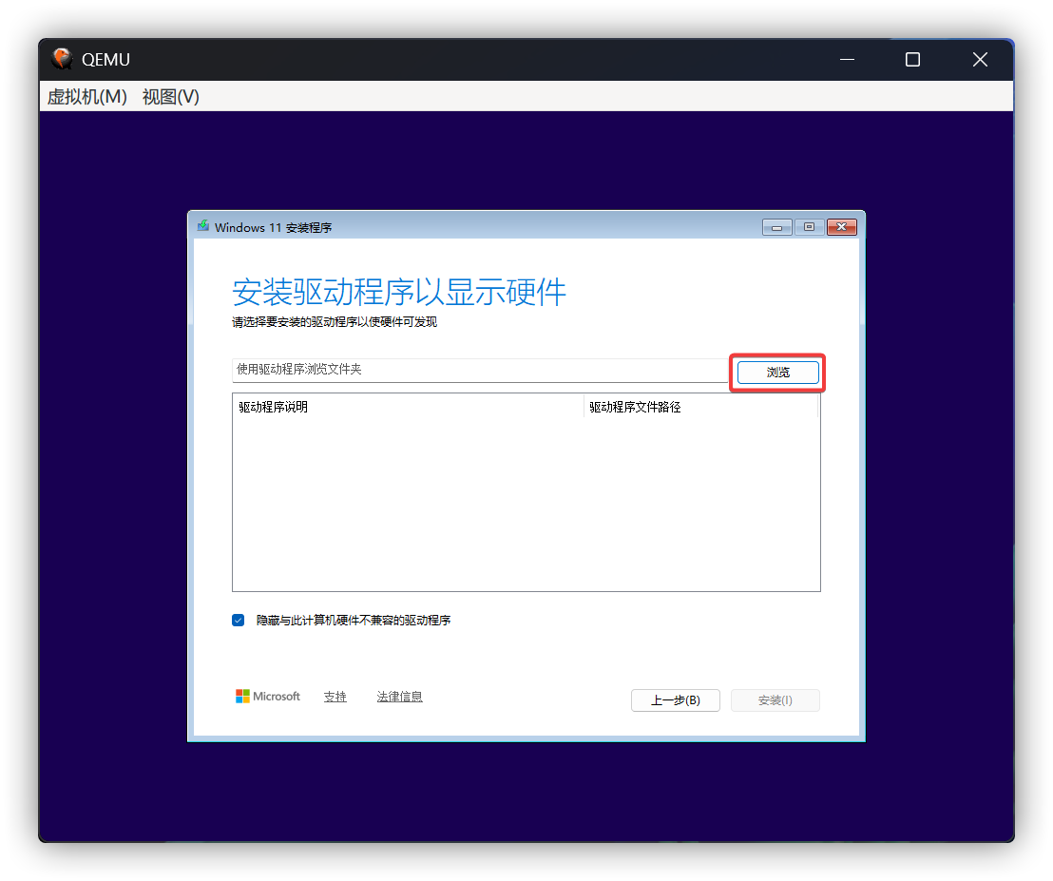Close the QEMU window
This screenshot has width=1053, height=881.
point(980,60)
